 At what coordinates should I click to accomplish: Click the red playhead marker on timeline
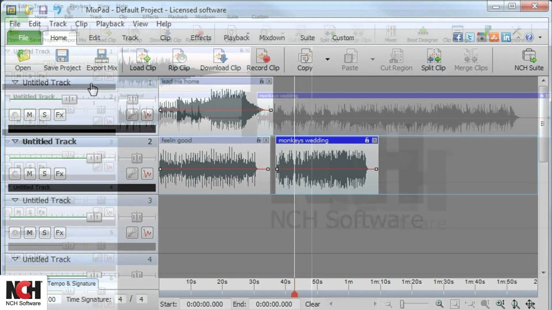click(x=295, y=294)
